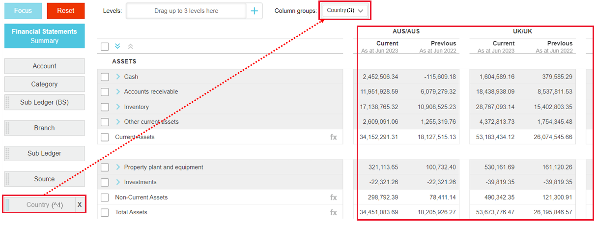Click the collapse all double-chevron icon

point(130,47)
